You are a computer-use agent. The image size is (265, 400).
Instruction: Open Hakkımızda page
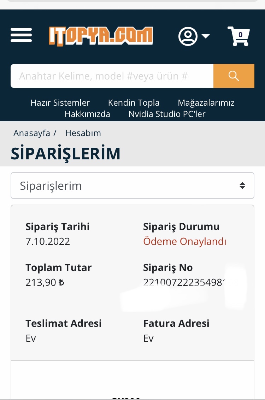(x=87, y=114)
